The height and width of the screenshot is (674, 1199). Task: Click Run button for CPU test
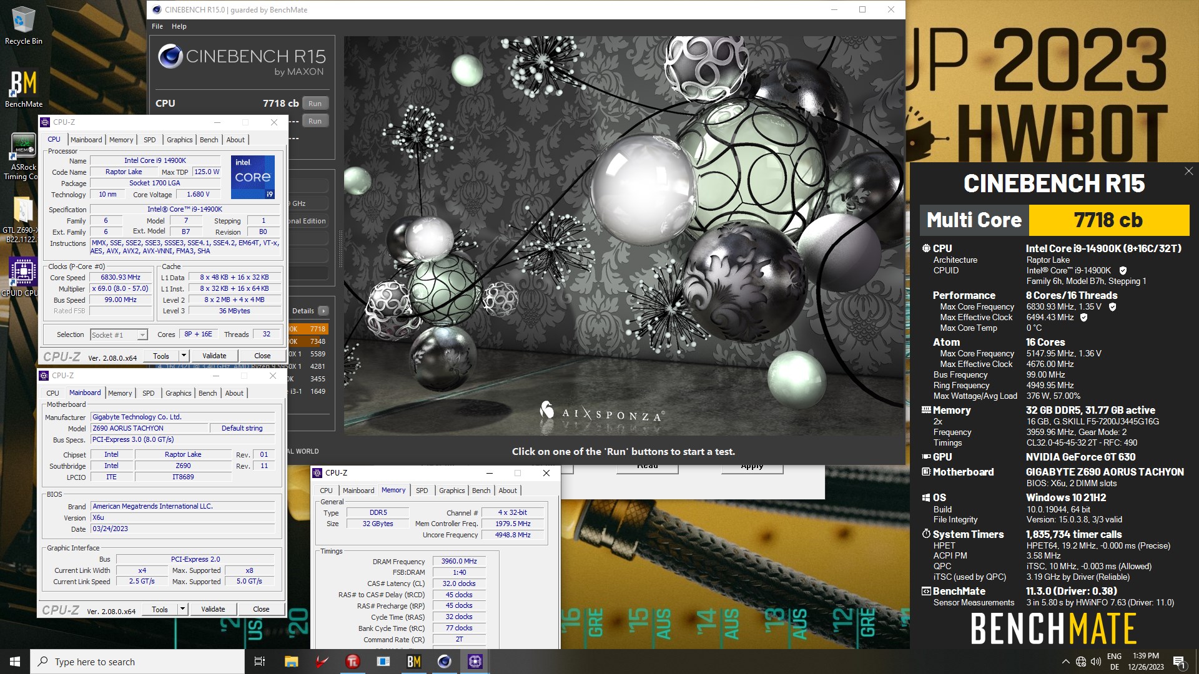coord(315,104)
